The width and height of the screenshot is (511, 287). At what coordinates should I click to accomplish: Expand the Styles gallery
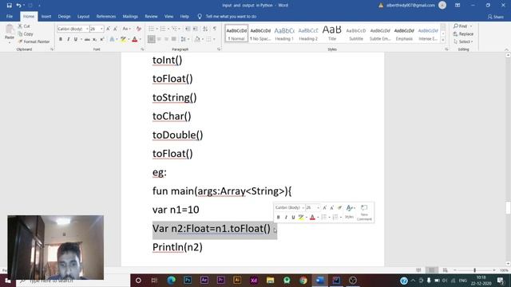pyautogui.click(x=443, y=40)
